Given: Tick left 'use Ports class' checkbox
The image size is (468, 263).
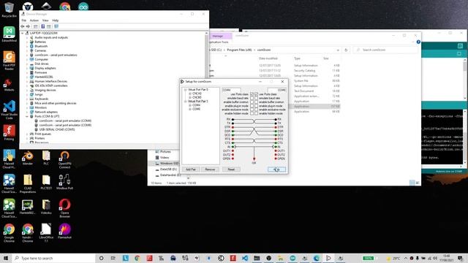Looking at the screenshot, I should click(252, 94).
